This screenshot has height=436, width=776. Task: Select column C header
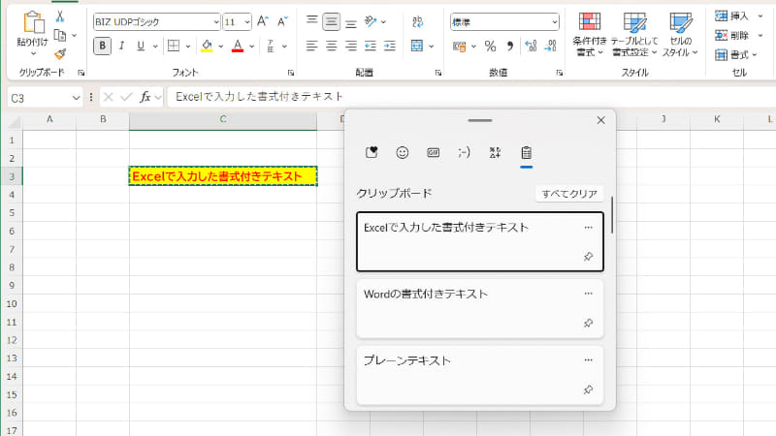pyautogui.click(x=223, y=119)
